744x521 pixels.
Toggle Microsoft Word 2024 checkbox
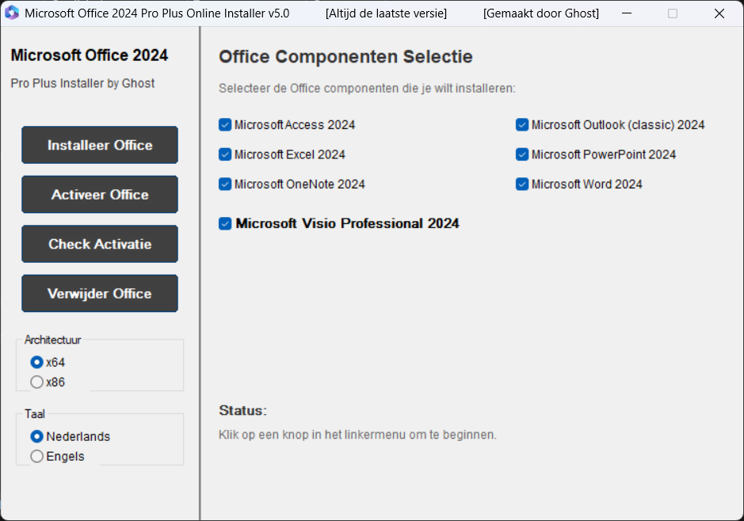pyautogui.click(x=522, y=184)
